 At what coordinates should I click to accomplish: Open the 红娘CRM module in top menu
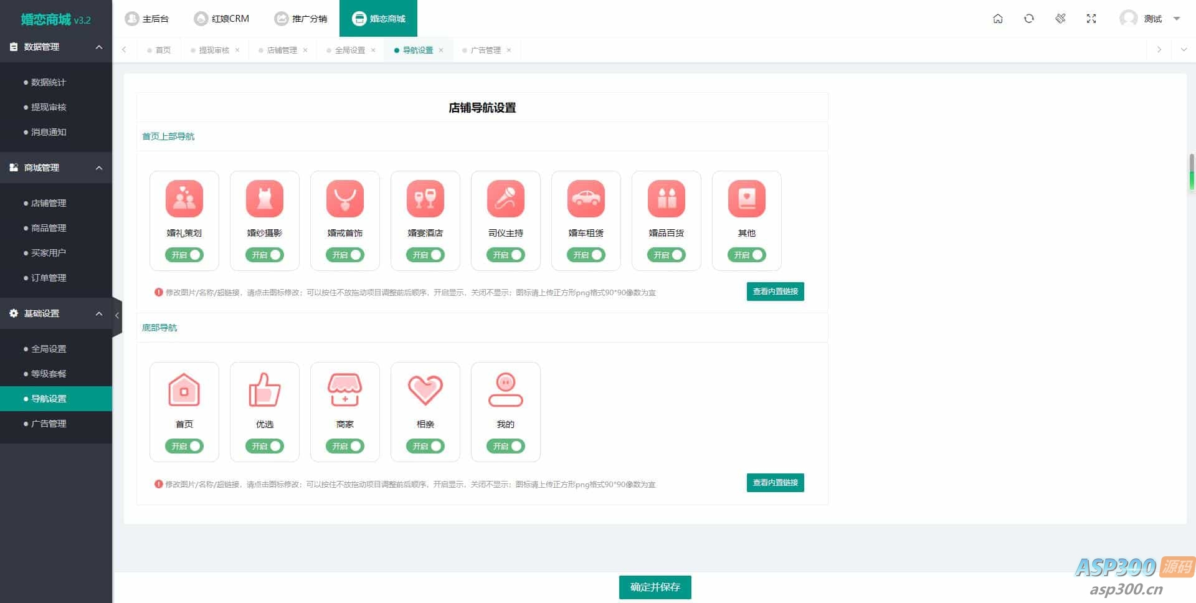[222, 18]
